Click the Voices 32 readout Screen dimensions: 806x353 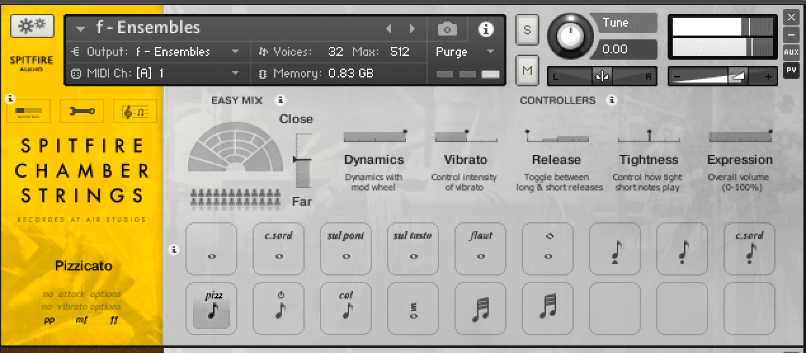coord(300,52)
